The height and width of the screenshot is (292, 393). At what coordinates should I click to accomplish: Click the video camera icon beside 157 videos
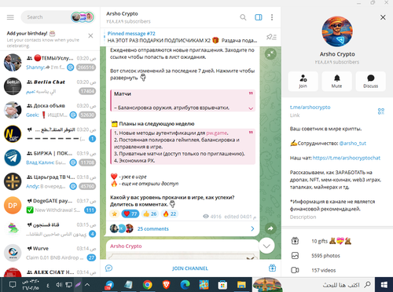coord(295,270)
